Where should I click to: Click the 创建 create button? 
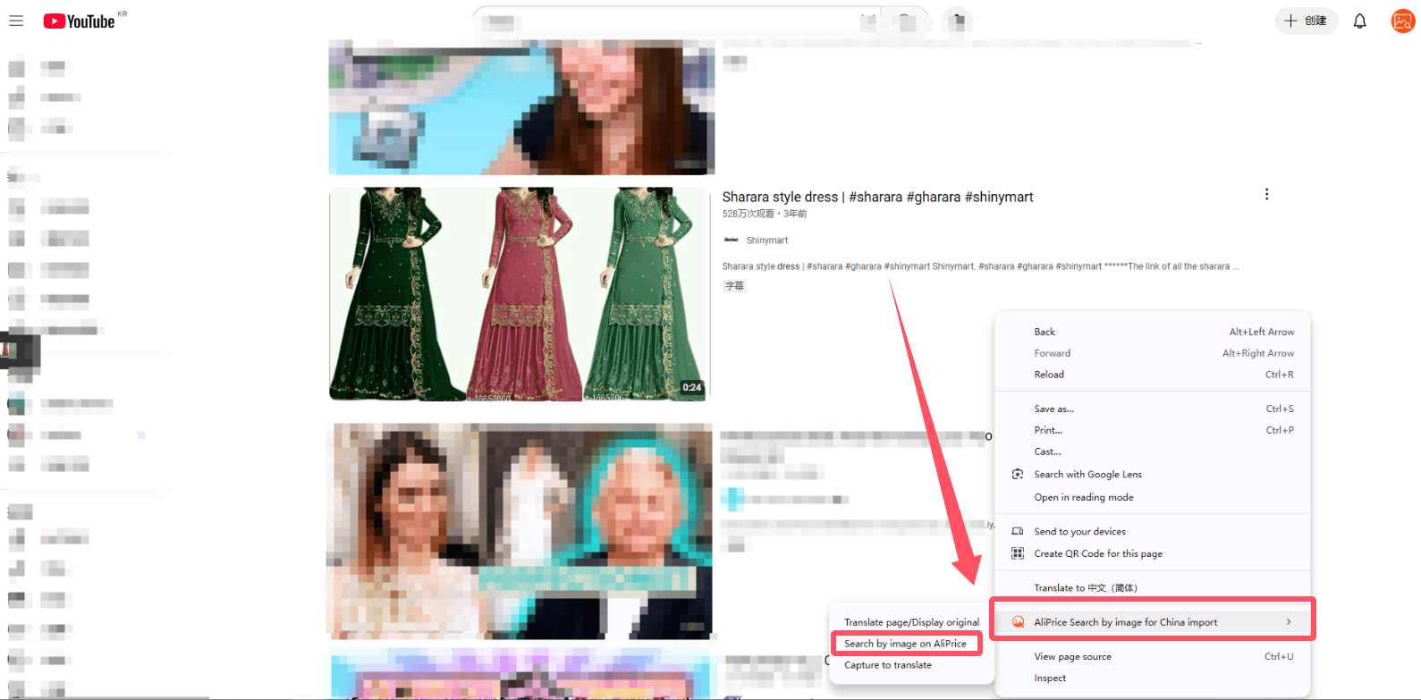[x=1306, y=21]
